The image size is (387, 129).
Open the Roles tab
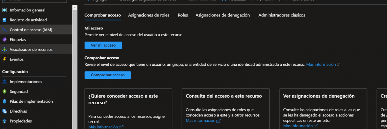point(183,15)
